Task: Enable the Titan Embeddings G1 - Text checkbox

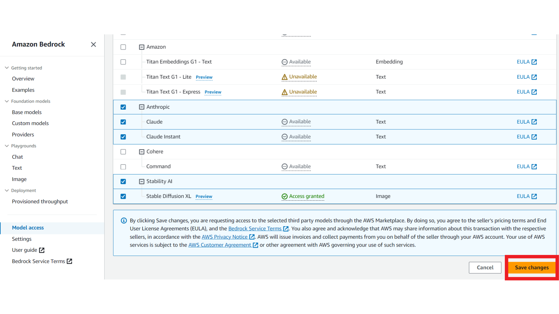Action: (x=123, y=62)
